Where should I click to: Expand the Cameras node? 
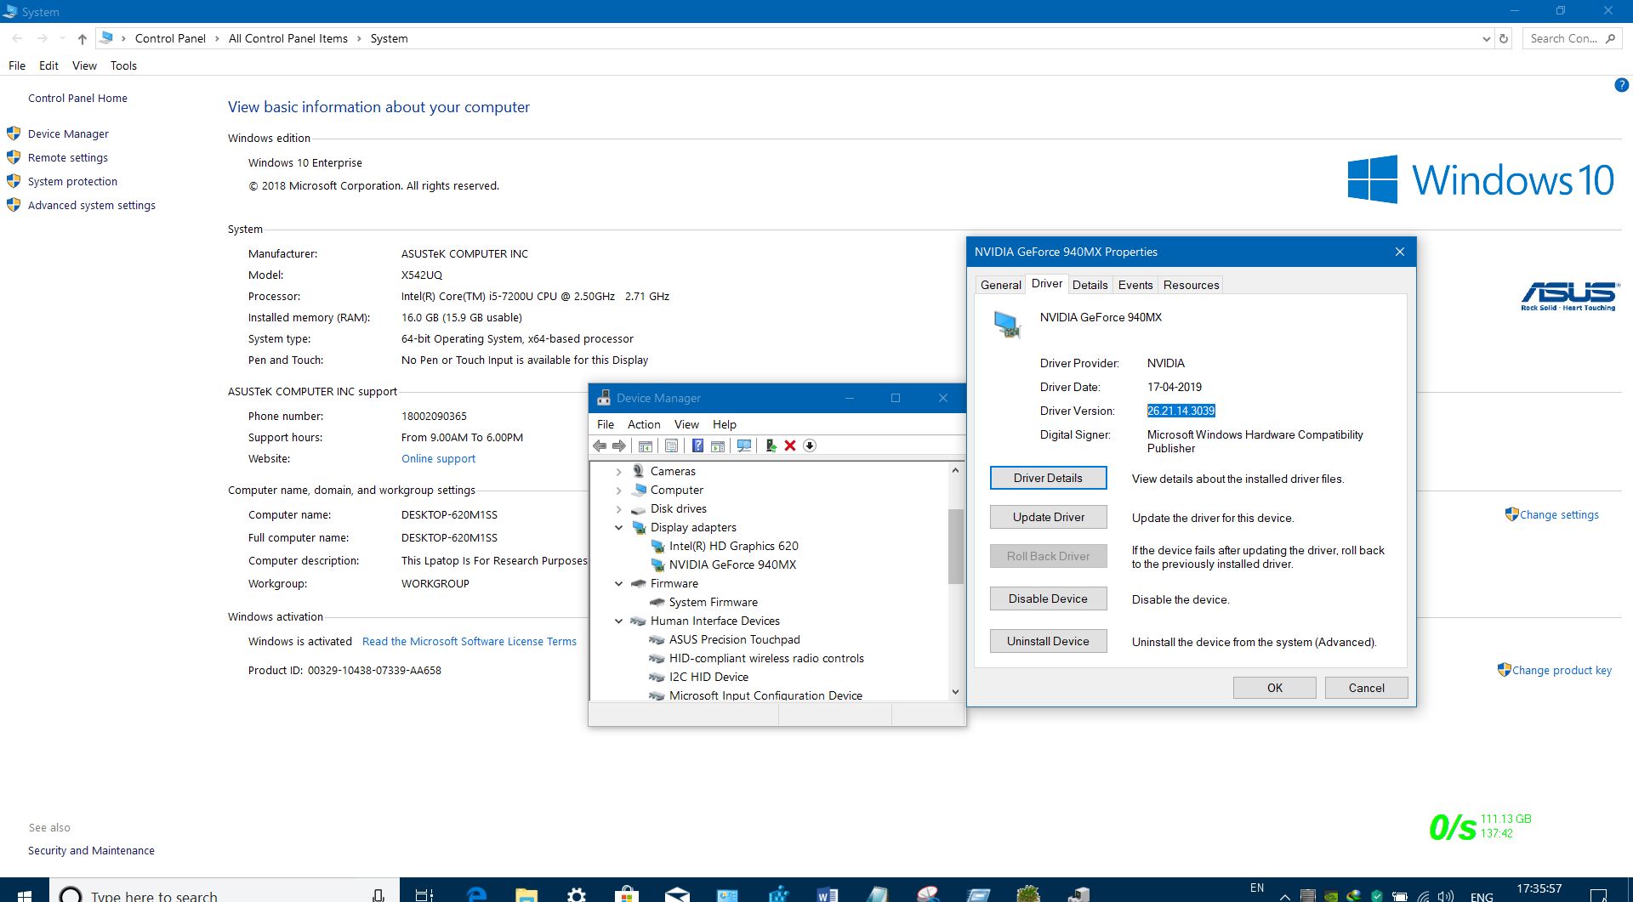[618, 471]
